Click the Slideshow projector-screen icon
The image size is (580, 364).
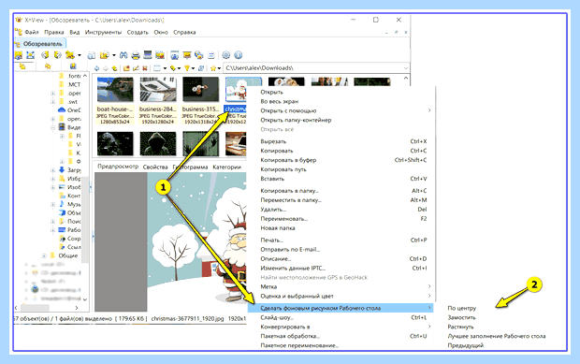tap(187, 55)
